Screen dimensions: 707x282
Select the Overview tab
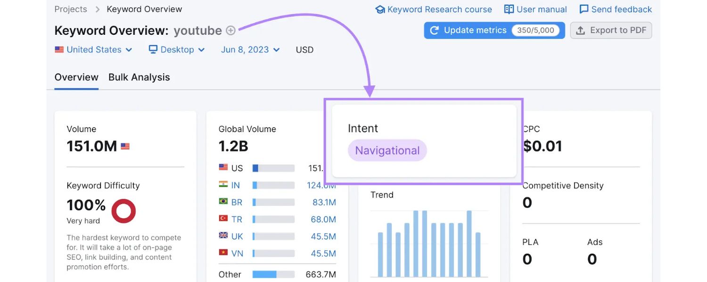tap(76, 77)
